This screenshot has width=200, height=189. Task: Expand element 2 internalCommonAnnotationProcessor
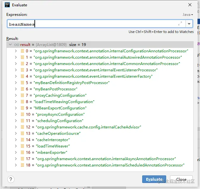(16, 64)
